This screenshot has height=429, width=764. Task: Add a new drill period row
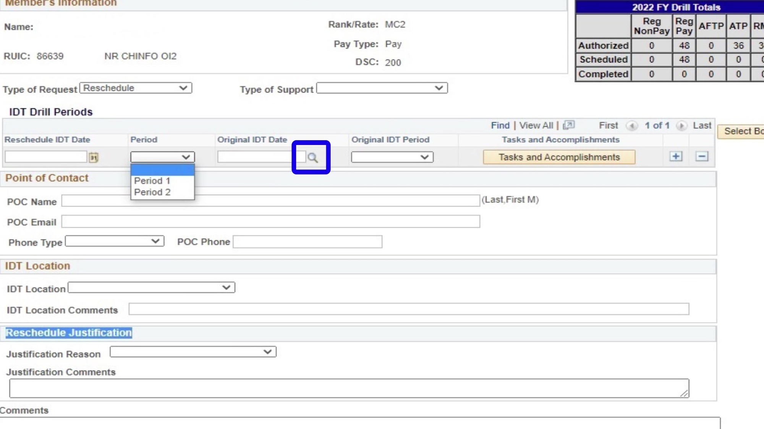[x=676, y=156]
